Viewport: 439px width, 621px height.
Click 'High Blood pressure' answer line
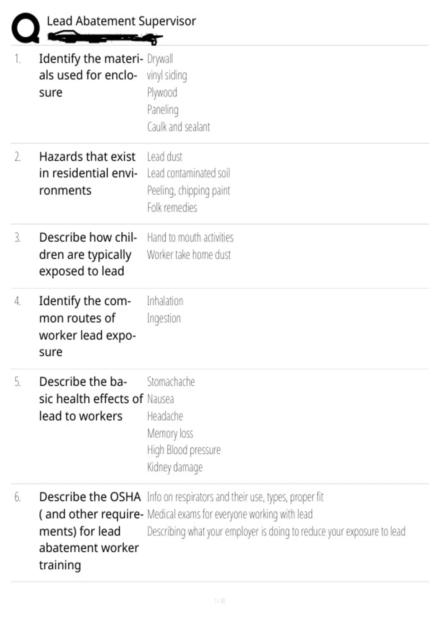[x=184, y=450]
